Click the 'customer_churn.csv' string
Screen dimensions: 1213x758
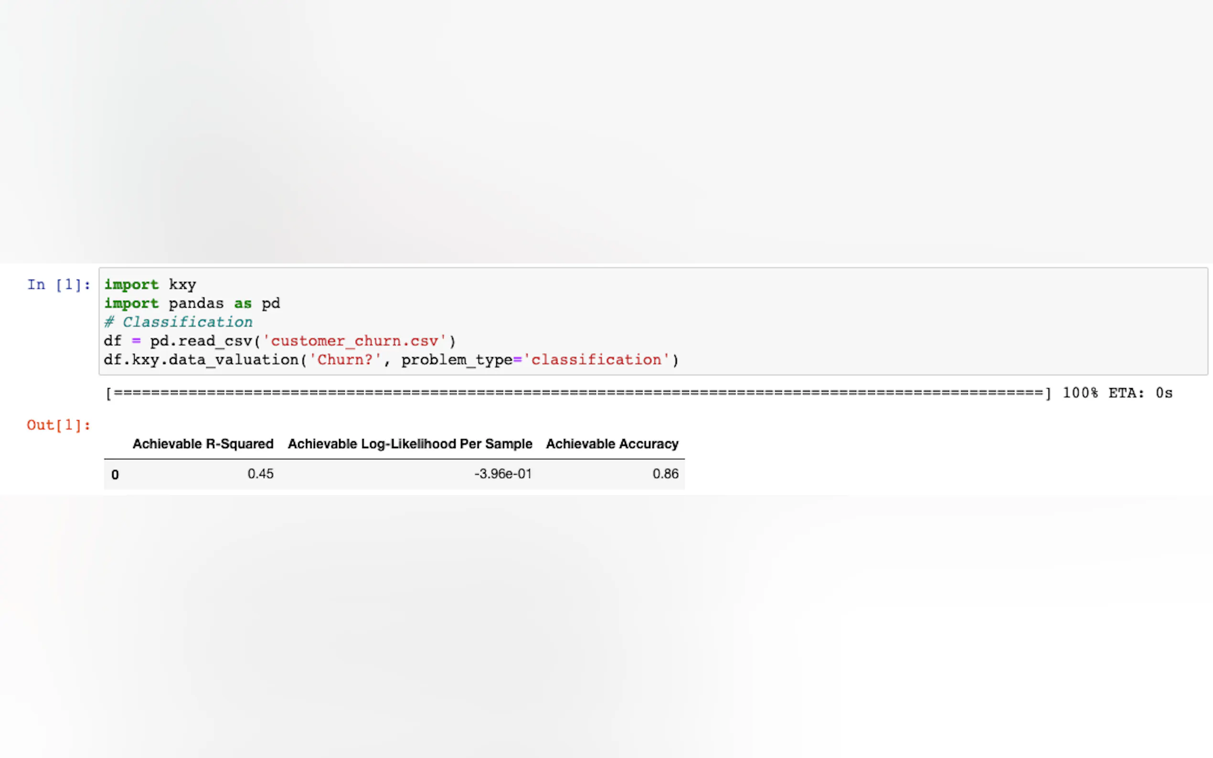pyautogui.click(x=354, y=341)
